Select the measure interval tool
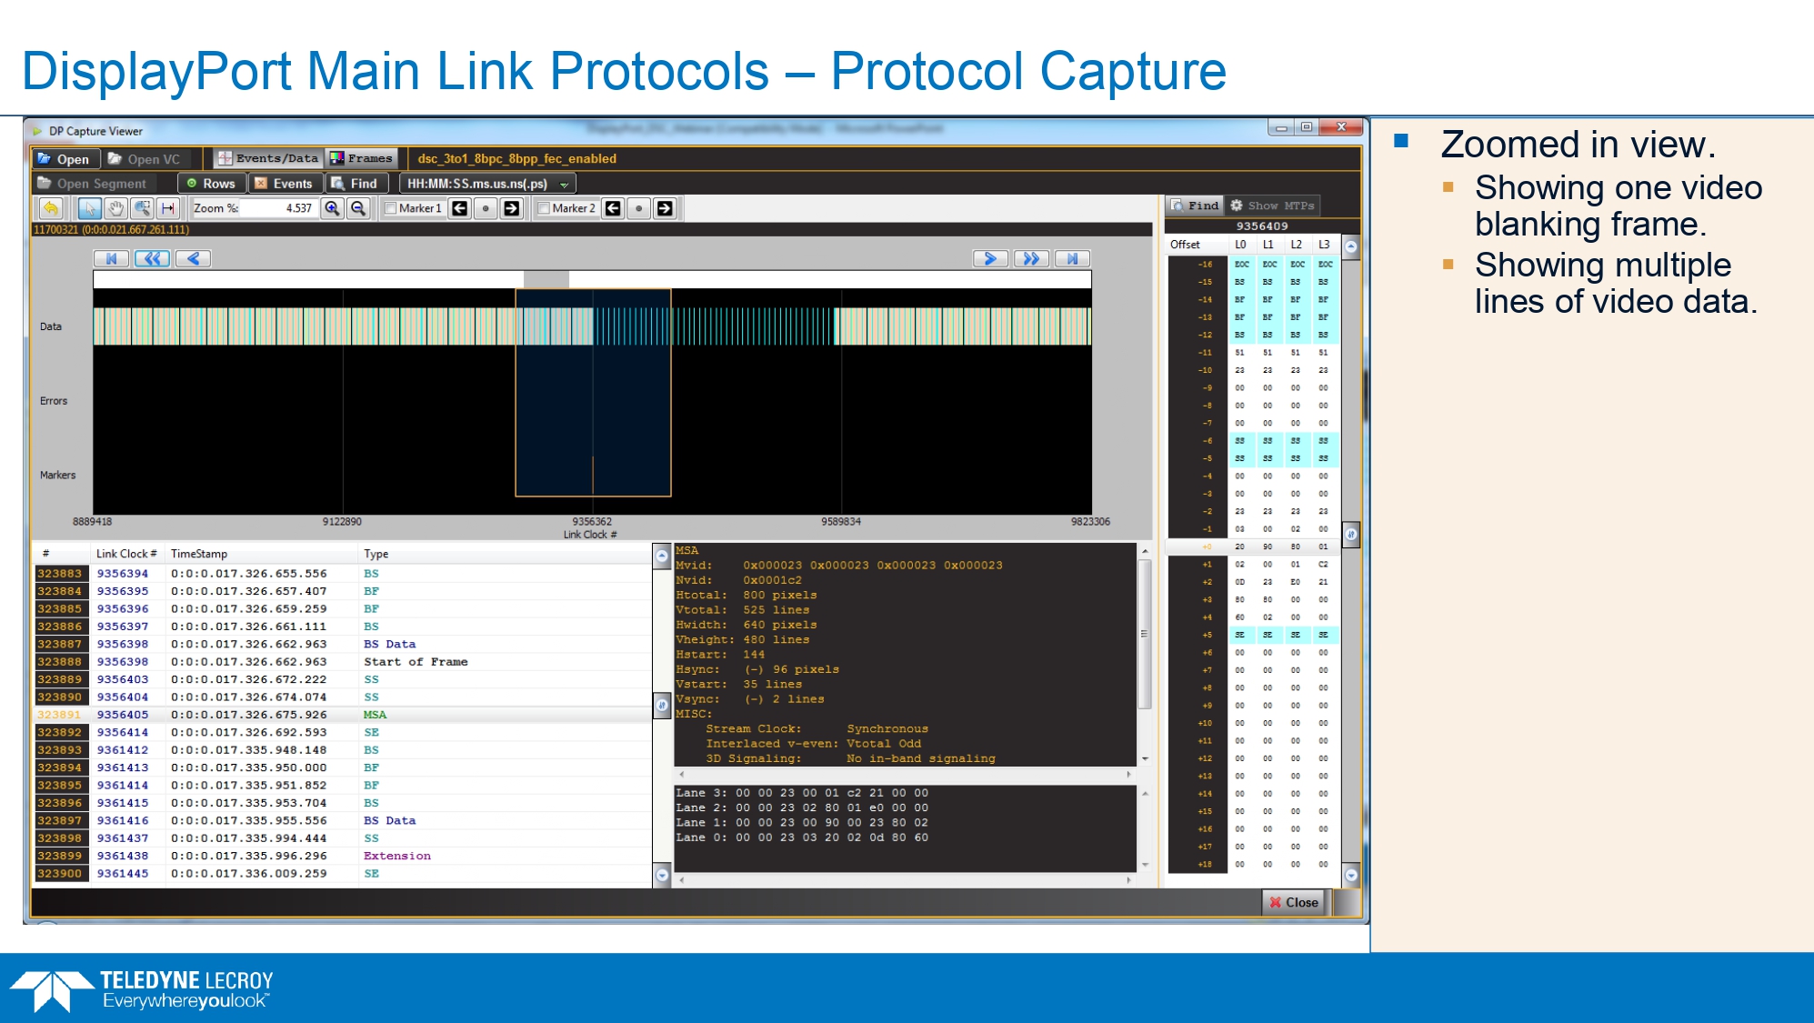This screenshot has width=1814, height=1023. [x=168, y=208]
